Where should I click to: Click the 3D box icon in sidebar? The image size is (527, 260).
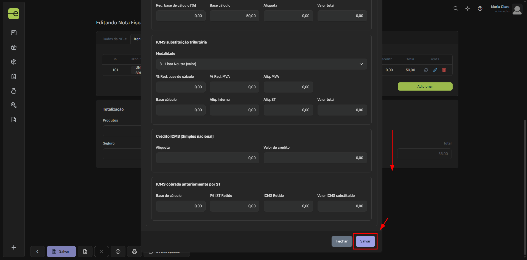tap(14, 62)
